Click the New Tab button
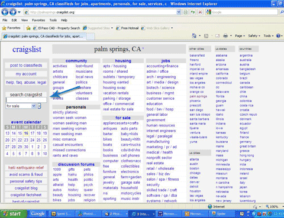The image size is (284, 218). click(91, 37)
